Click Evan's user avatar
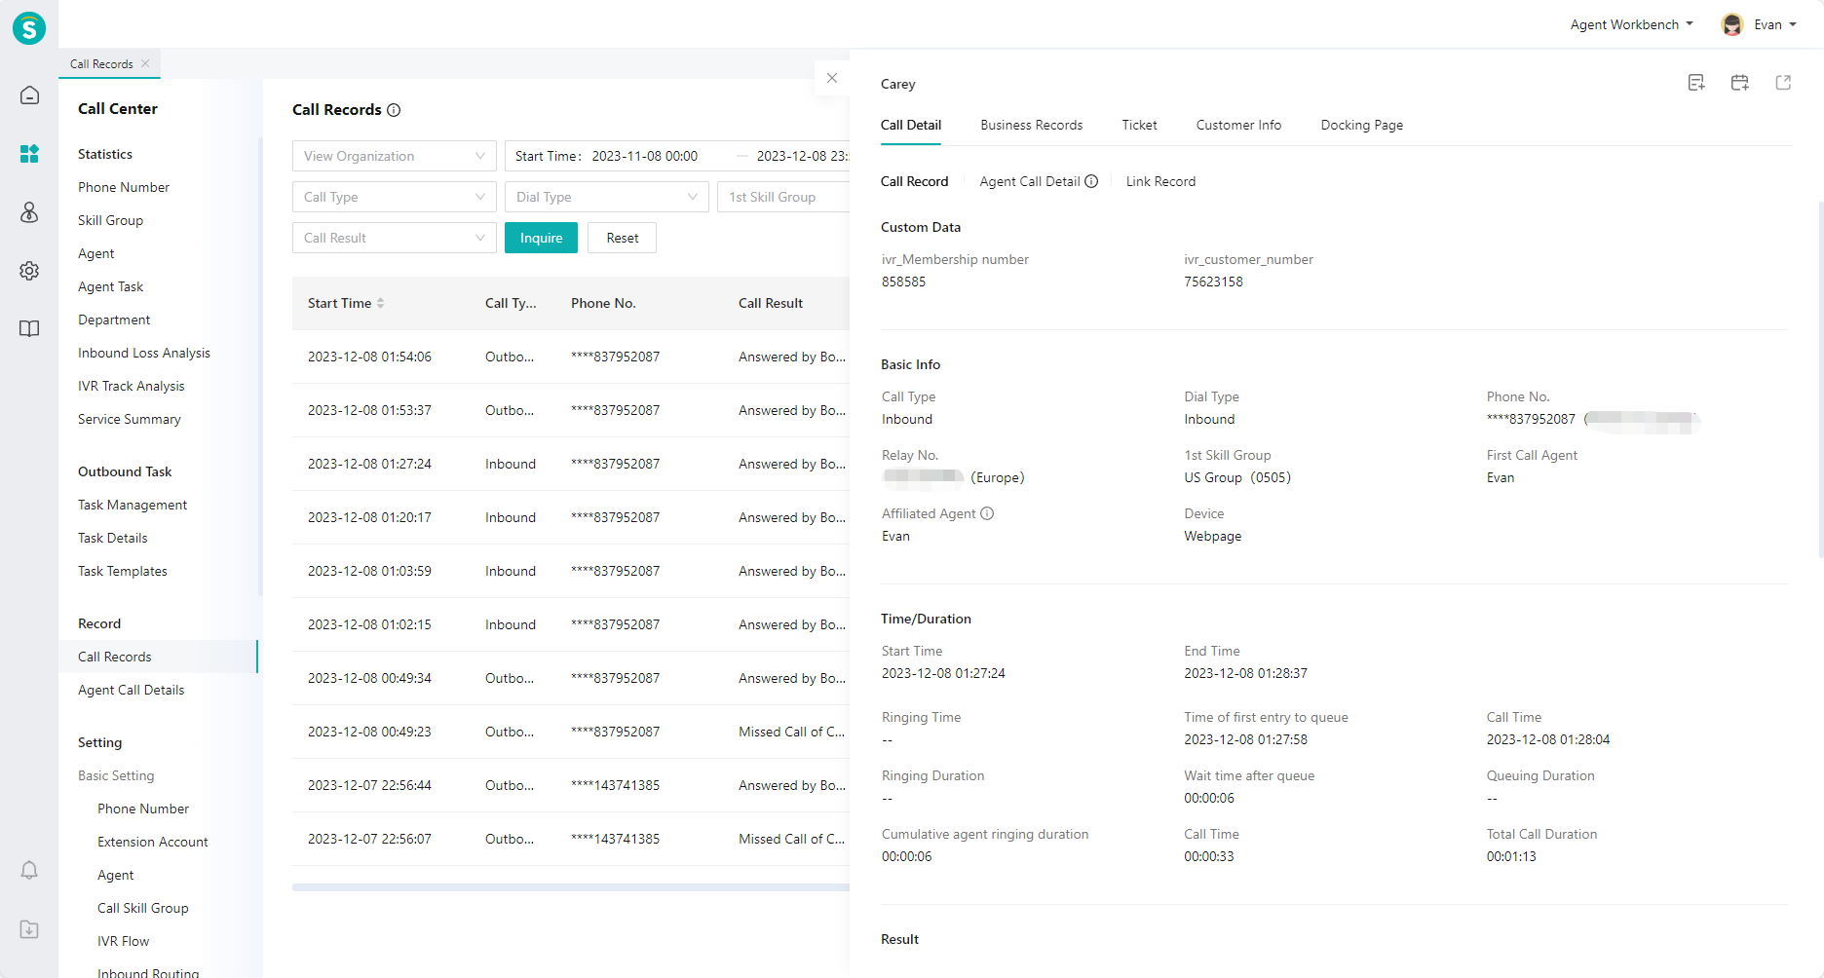 [1731, 24]
